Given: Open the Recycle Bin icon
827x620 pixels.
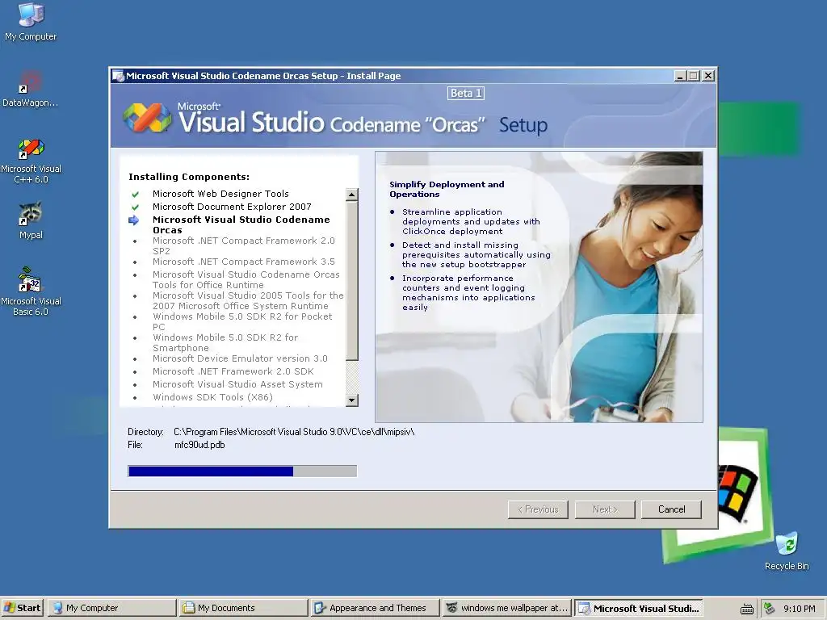Looking at the screenshot, I should pos(787,551).
